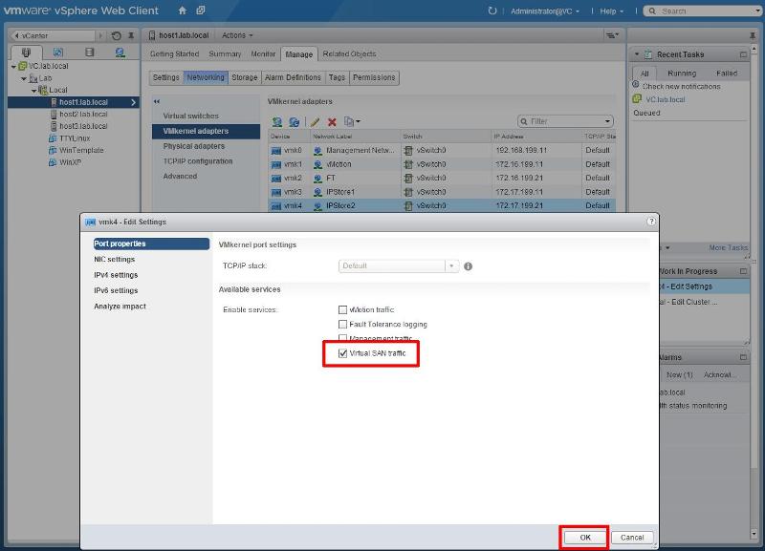
Task: Click the Work In Progress maximize icon
Action: pos(743,271)
